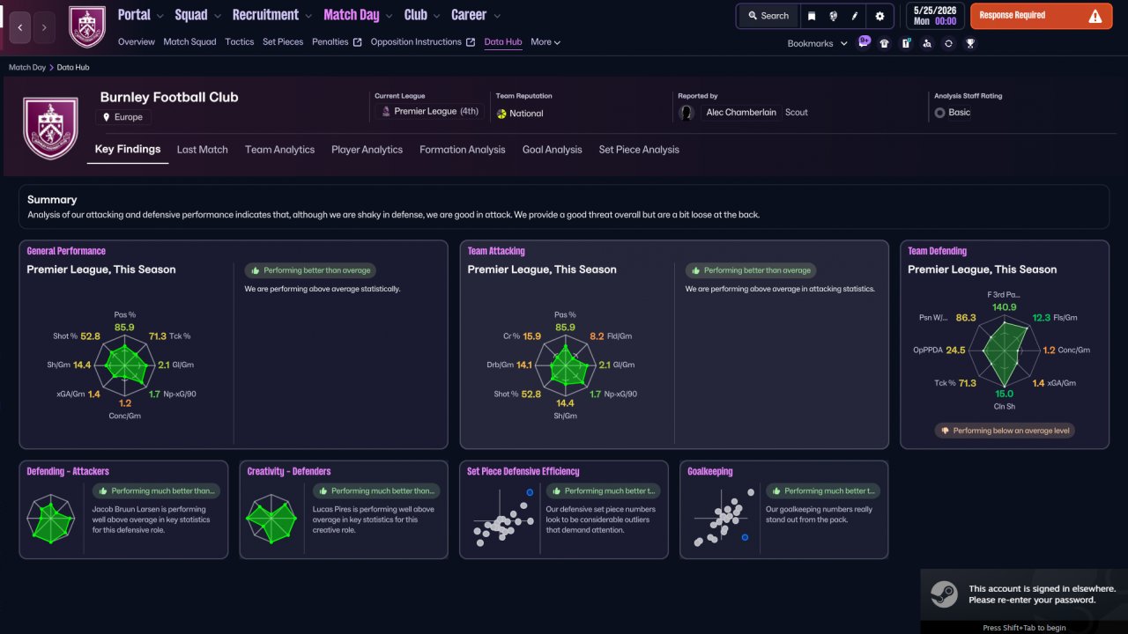The height and width of the screenshot is (634, 1128).
Task: Expand the Squad menu chevron
Action: [x=216, y=16]
